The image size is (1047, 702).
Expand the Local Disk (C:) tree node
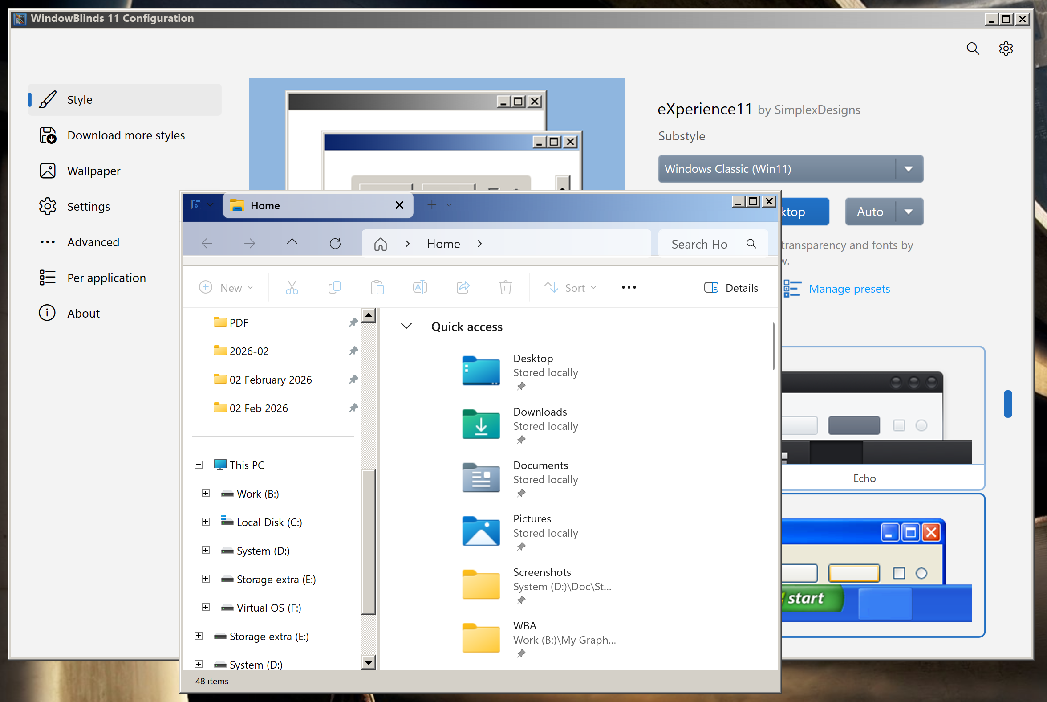click(206, 522)
